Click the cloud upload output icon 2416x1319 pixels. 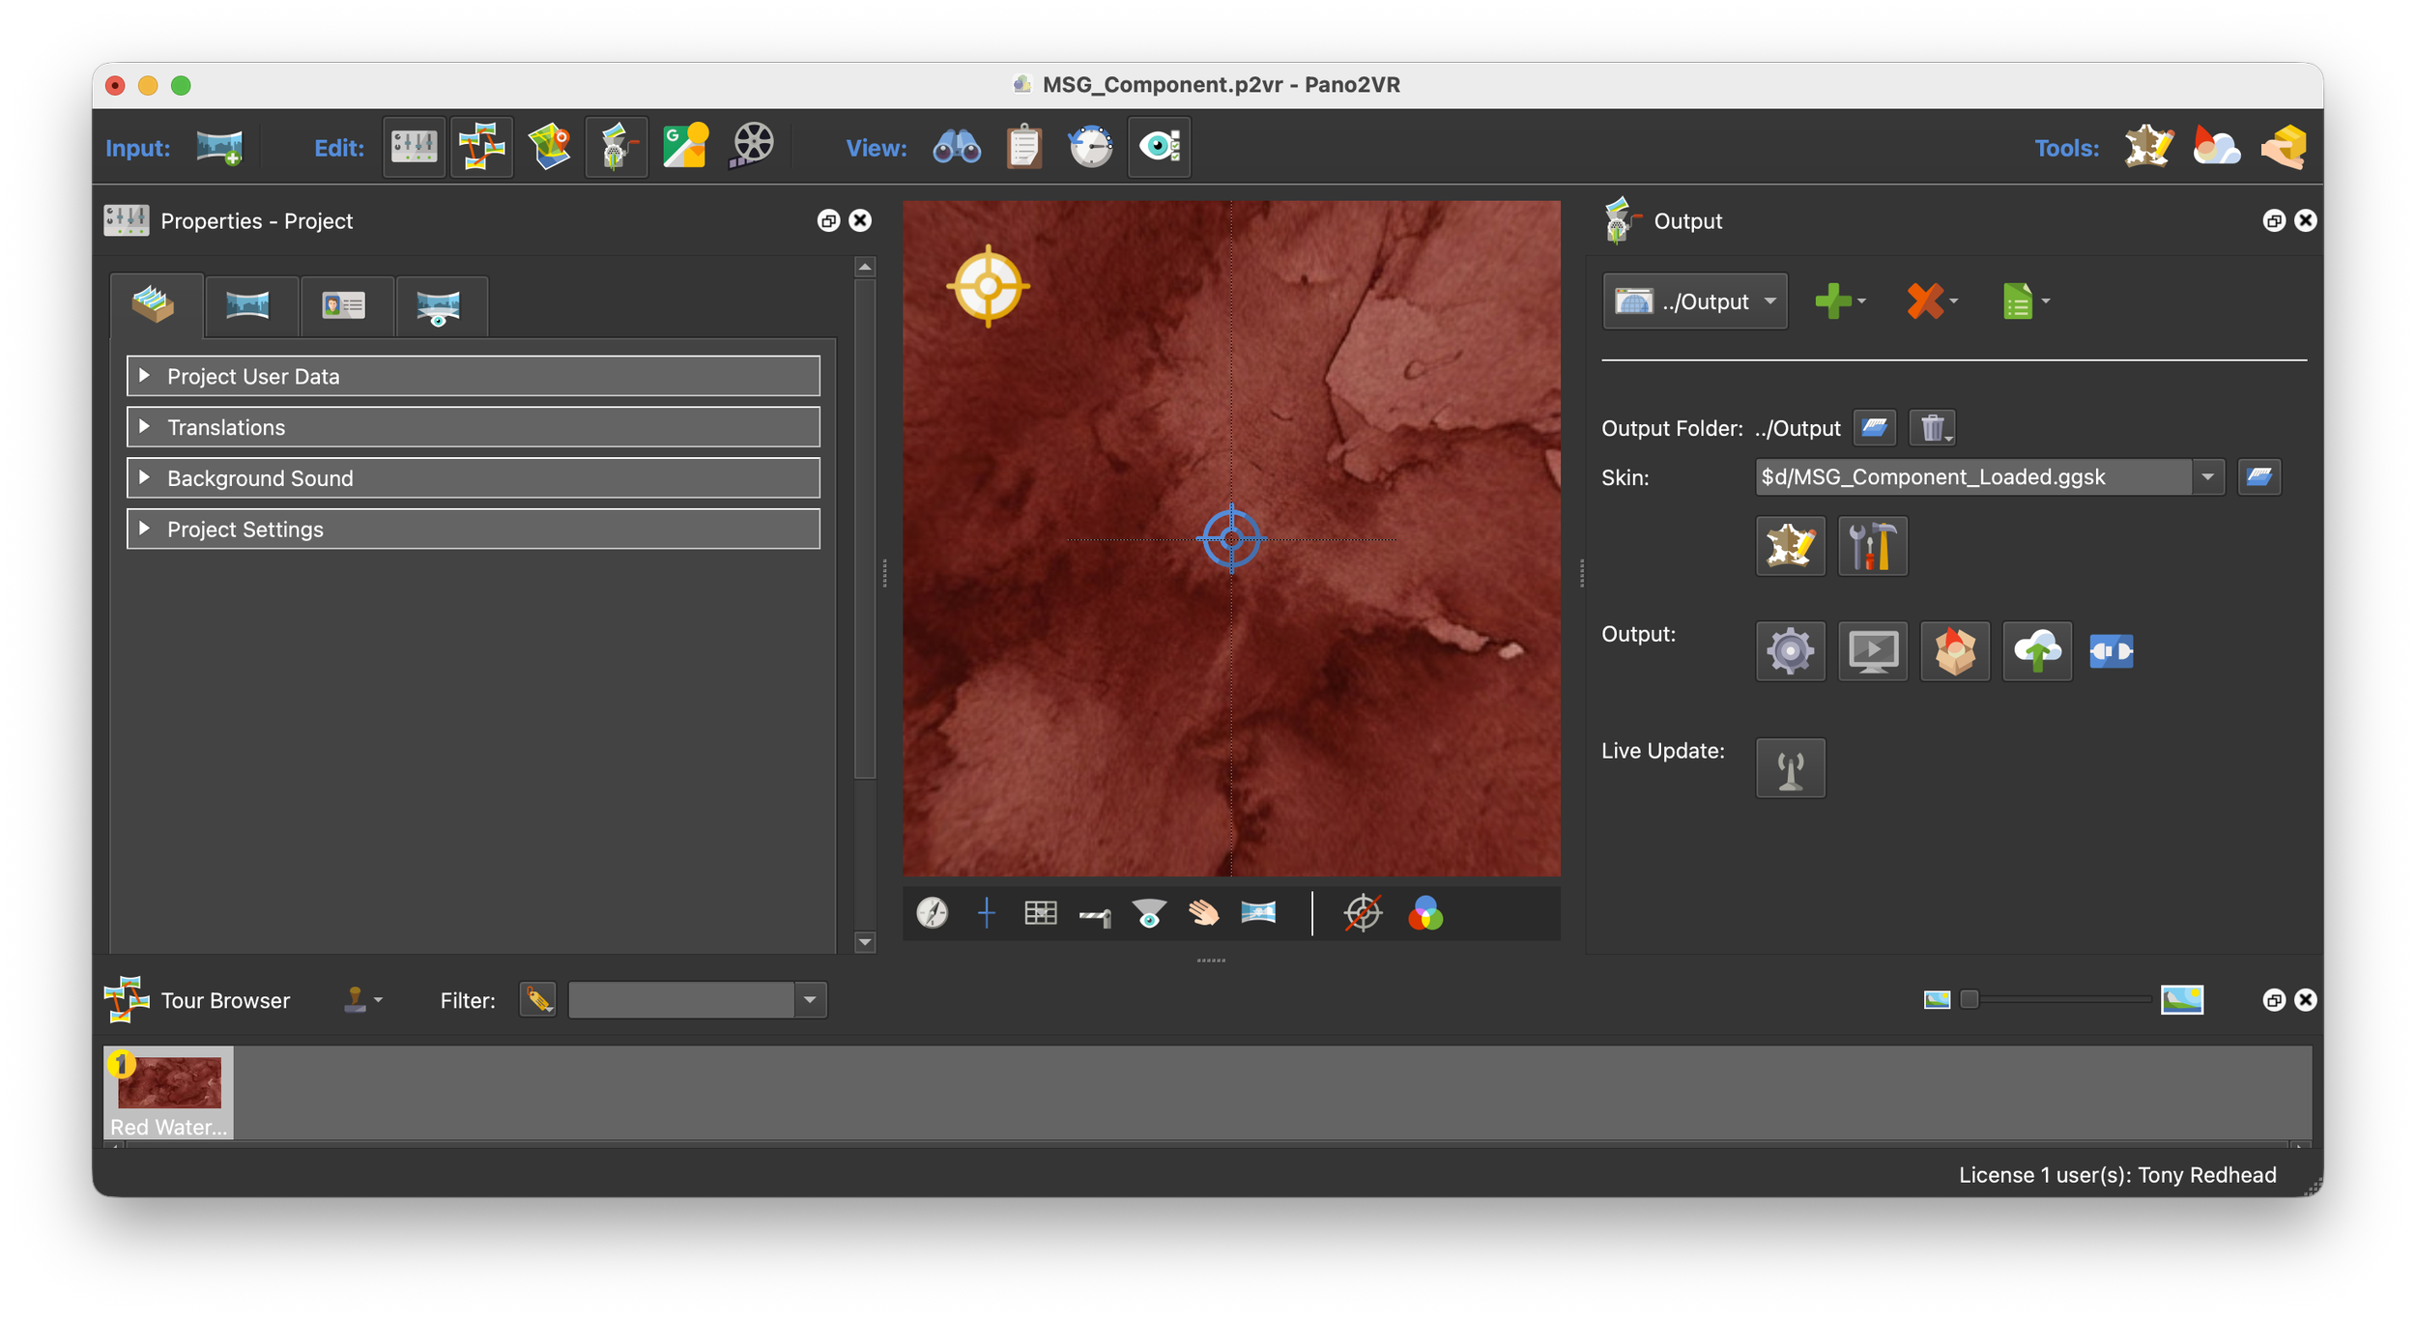coord(2037,651)
